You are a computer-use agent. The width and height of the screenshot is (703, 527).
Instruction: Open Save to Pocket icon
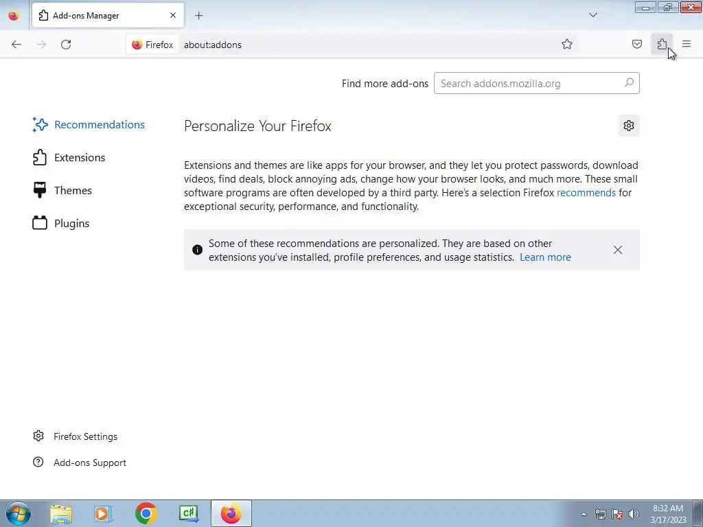pyautogui.click(x=636, y=44)
